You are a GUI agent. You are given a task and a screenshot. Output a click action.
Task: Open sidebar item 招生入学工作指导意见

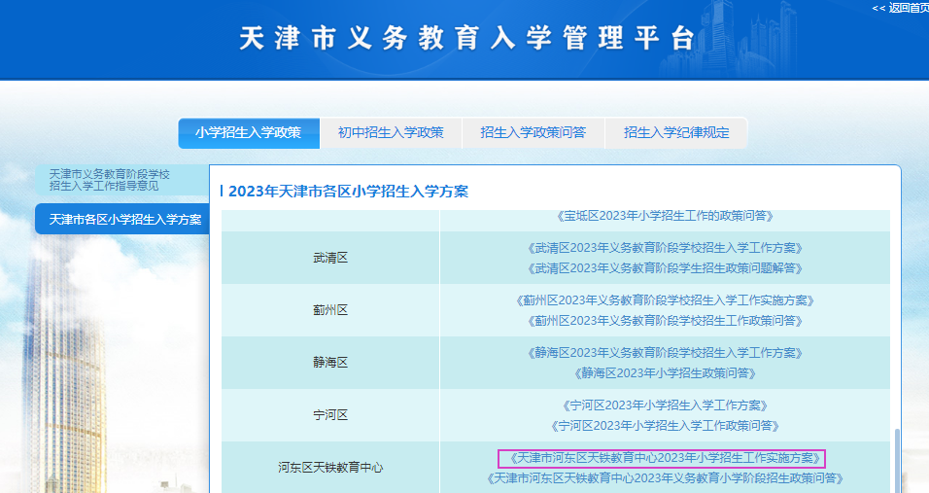pos(110,179)
